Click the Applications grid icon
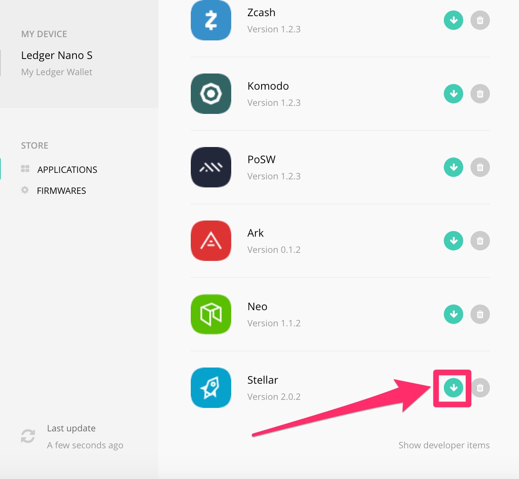The width and height of the screenshot is (519, 479). point(25,169)
